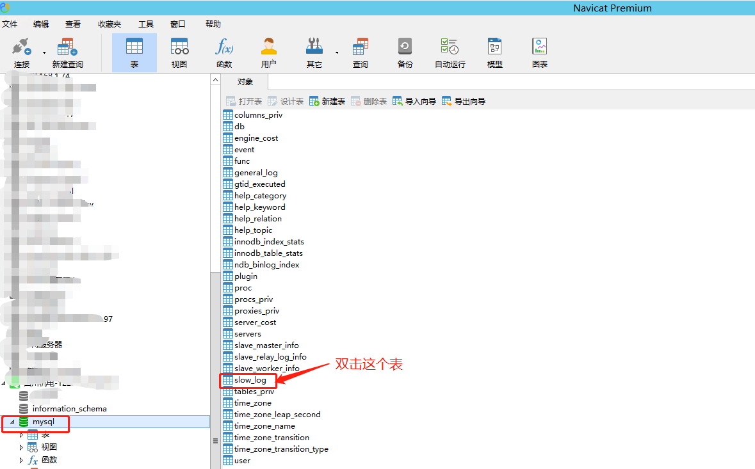Open the 工具 menu
This screenshot has height=469, width=755.
146,24
